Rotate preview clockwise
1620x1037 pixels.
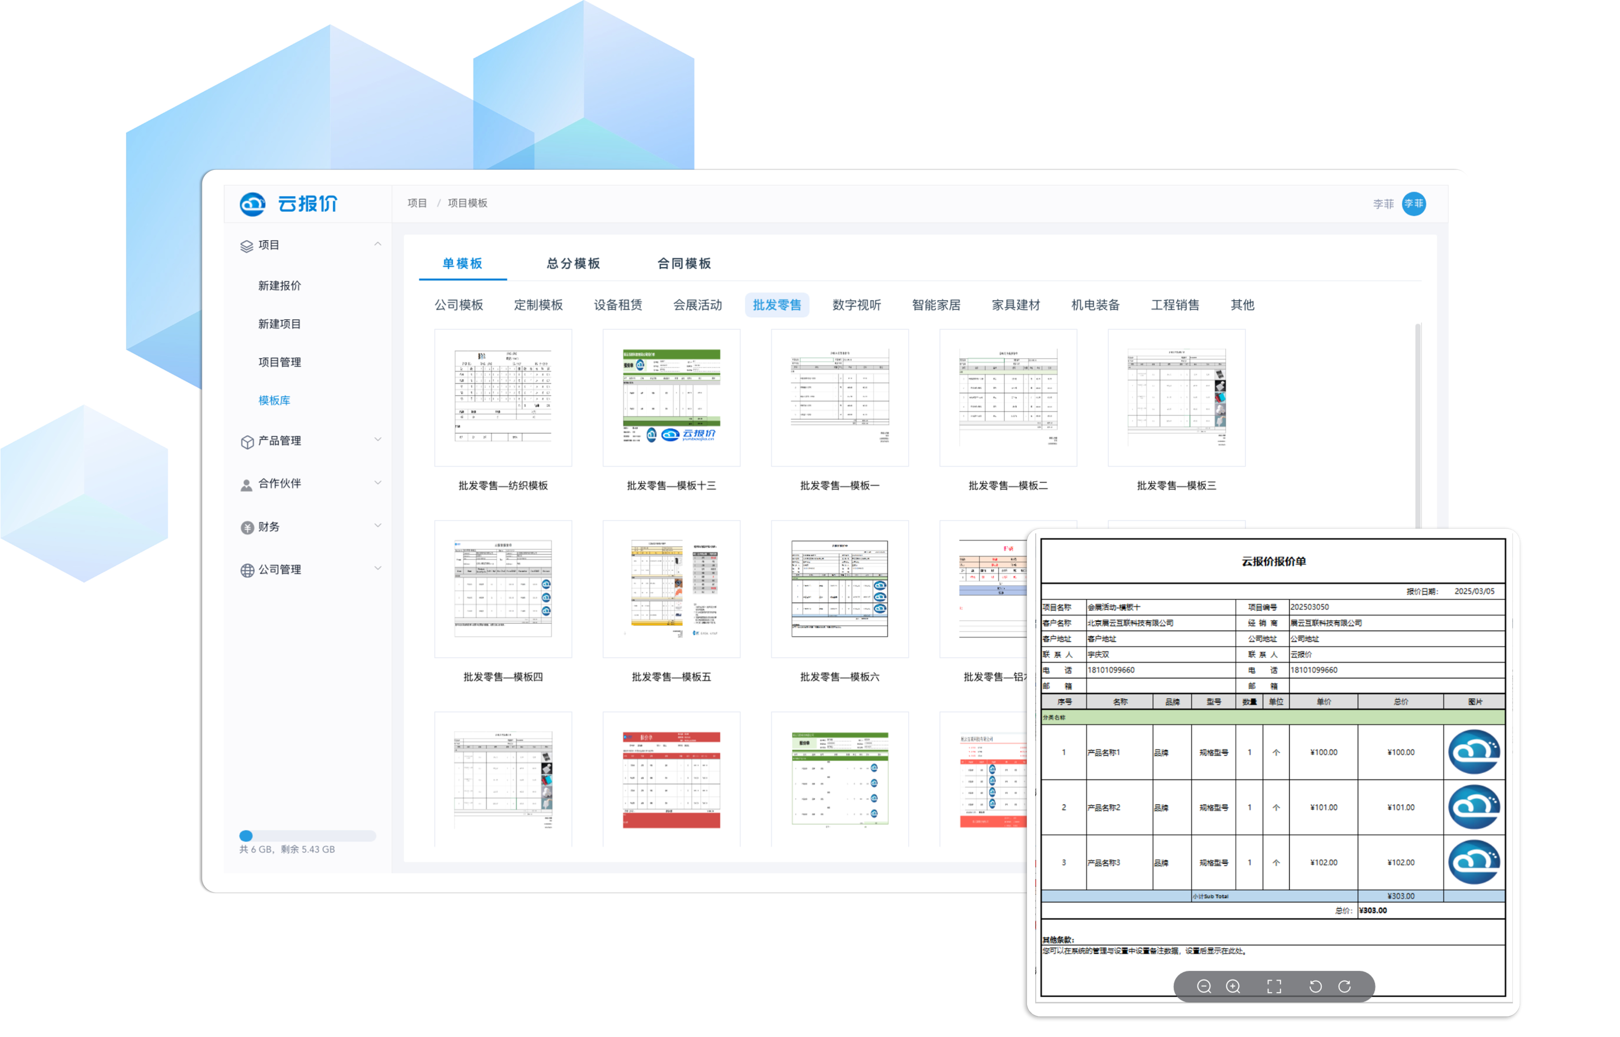tap(1344, 986)
